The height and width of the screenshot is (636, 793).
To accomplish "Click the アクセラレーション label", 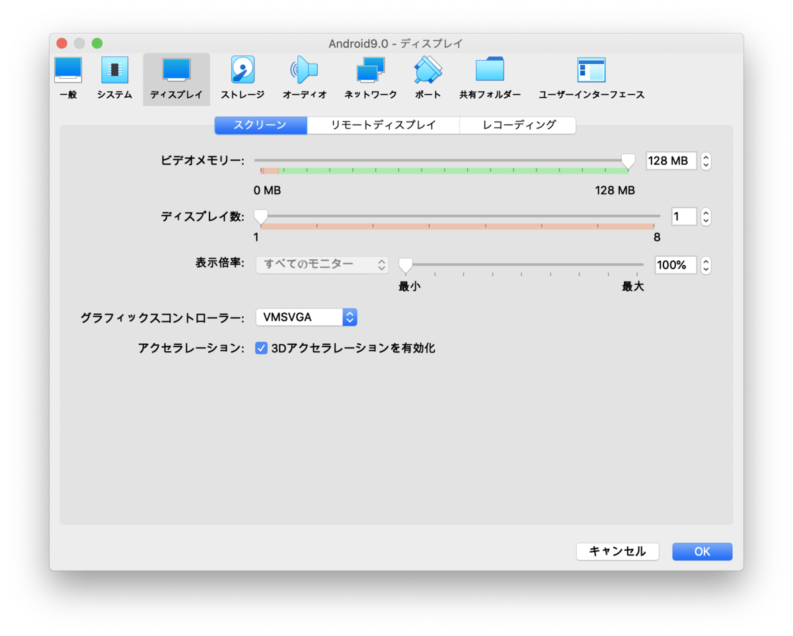I will 192,348.
